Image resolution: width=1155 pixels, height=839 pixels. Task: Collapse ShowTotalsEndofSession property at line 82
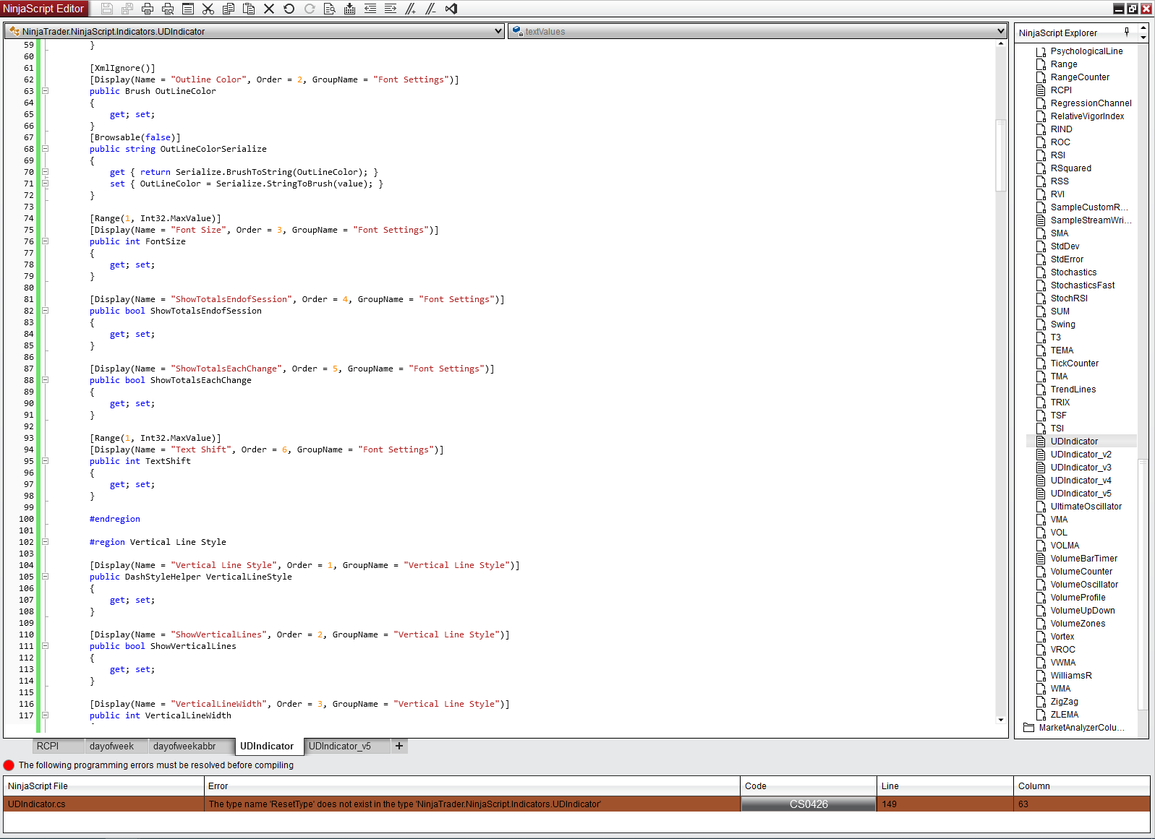45,311
